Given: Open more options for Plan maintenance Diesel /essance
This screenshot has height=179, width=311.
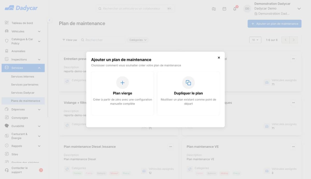Looking at the screenshot, I should pyautogui.click(x=171, y=147).
